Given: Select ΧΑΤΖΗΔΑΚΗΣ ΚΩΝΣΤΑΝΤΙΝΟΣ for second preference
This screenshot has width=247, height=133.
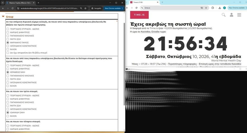Looking at the screenshot, I should click(x=8, y=83).
